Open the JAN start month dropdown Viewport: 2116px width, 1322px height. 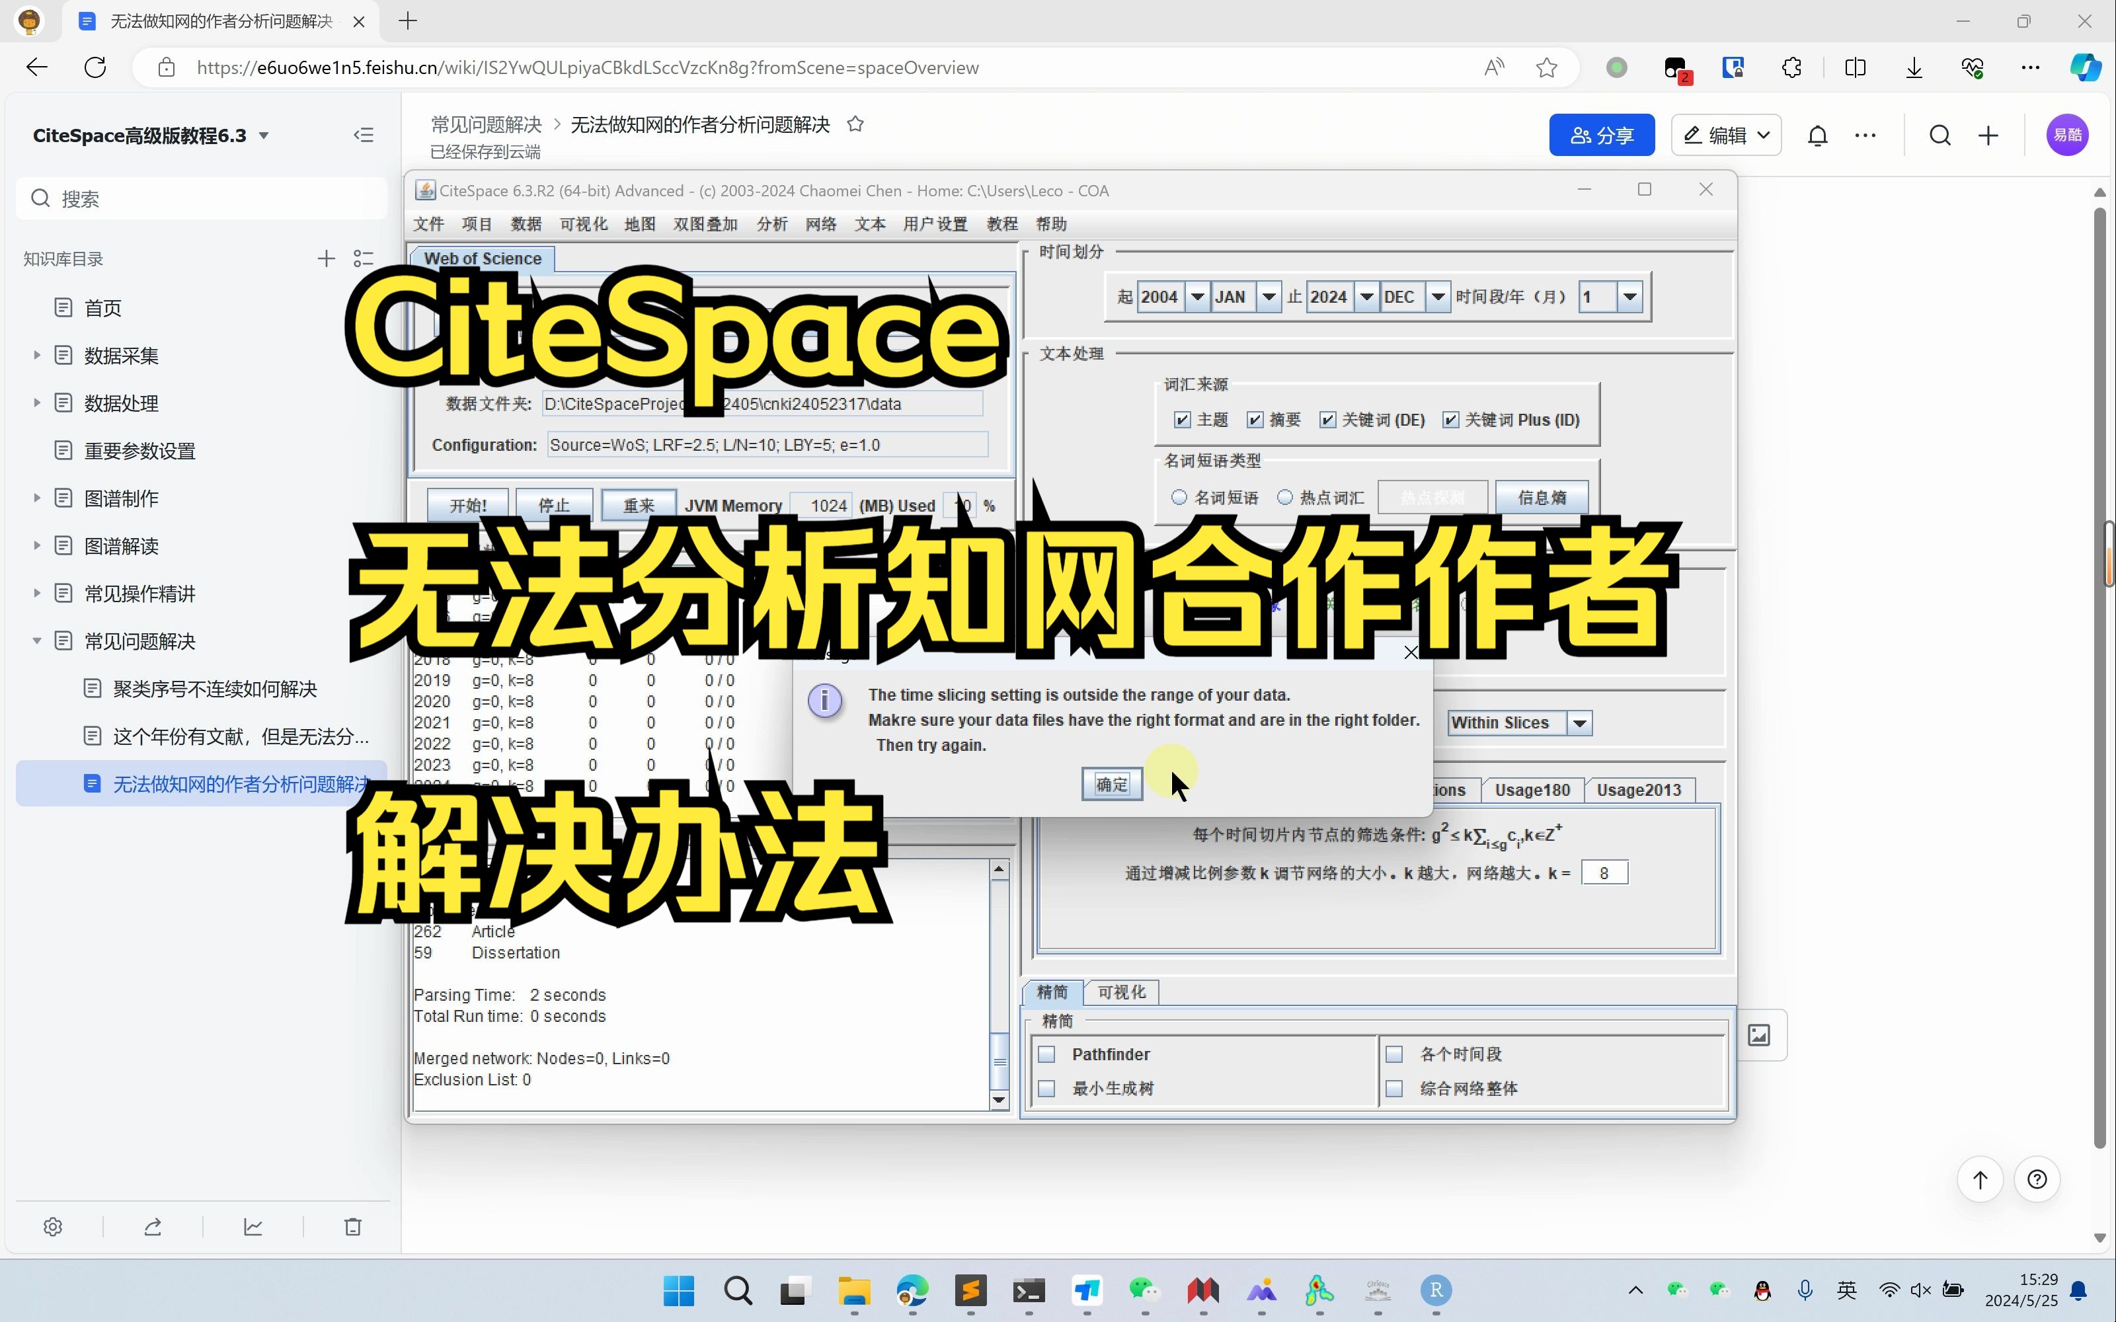1269,296
